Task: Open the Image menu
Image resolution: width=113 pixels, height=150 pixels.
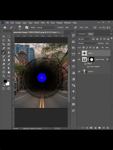Action: click(18, 23)
